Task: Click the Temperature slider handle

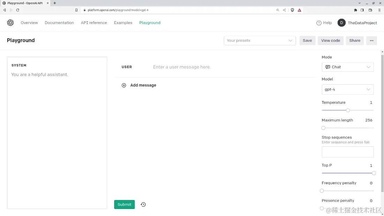Action: [x=348, y=110]
